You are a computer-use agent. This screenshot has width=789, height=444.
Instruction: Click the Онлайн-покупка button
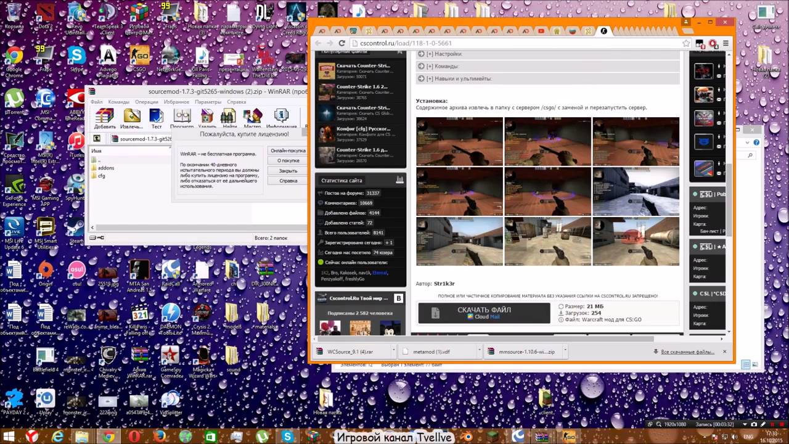coord(287,150)
